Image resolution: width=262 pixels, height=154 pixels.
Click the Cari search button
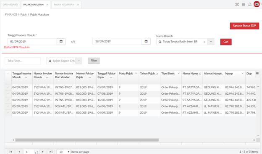pos(226,42)
